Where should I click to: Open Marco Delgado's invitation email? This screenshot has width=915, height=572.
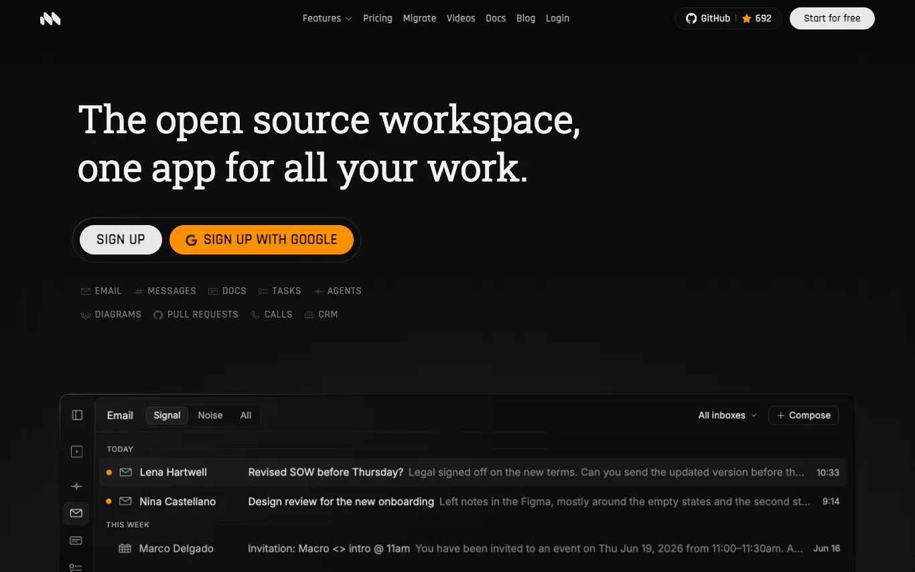click(473, 549)
